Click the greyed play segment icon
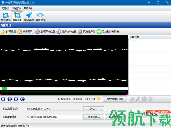 [x=132, y=99]
